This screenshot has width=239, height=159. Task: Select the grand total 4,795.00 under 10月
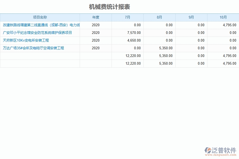[x=229, y=63]
